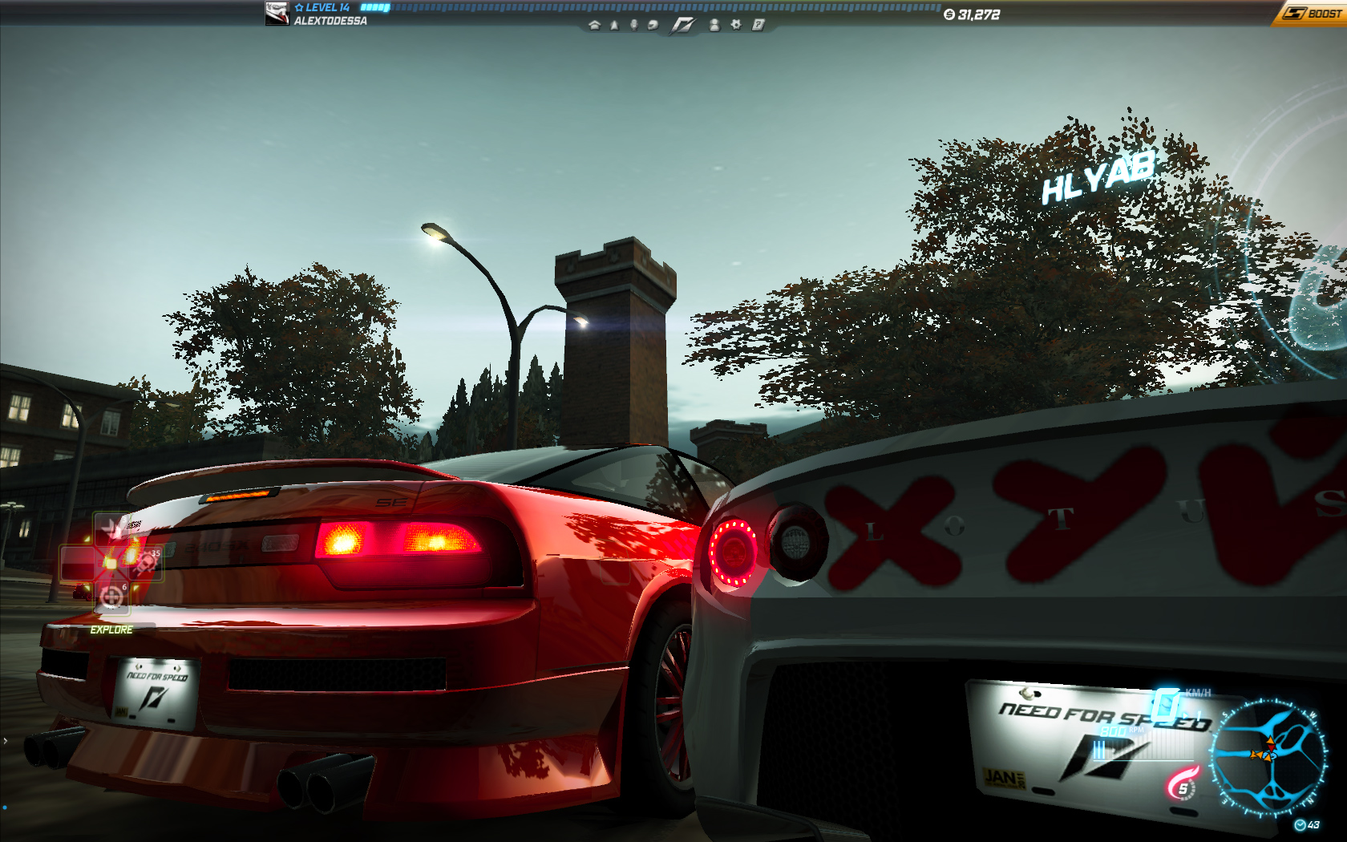Screen dimensions: 1347x842
Task: Open the settings gear icon
Action: [736, 25]
